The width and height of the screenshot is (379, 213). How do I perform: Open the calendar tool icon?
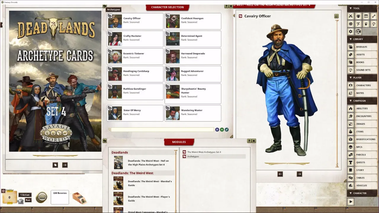366,16
